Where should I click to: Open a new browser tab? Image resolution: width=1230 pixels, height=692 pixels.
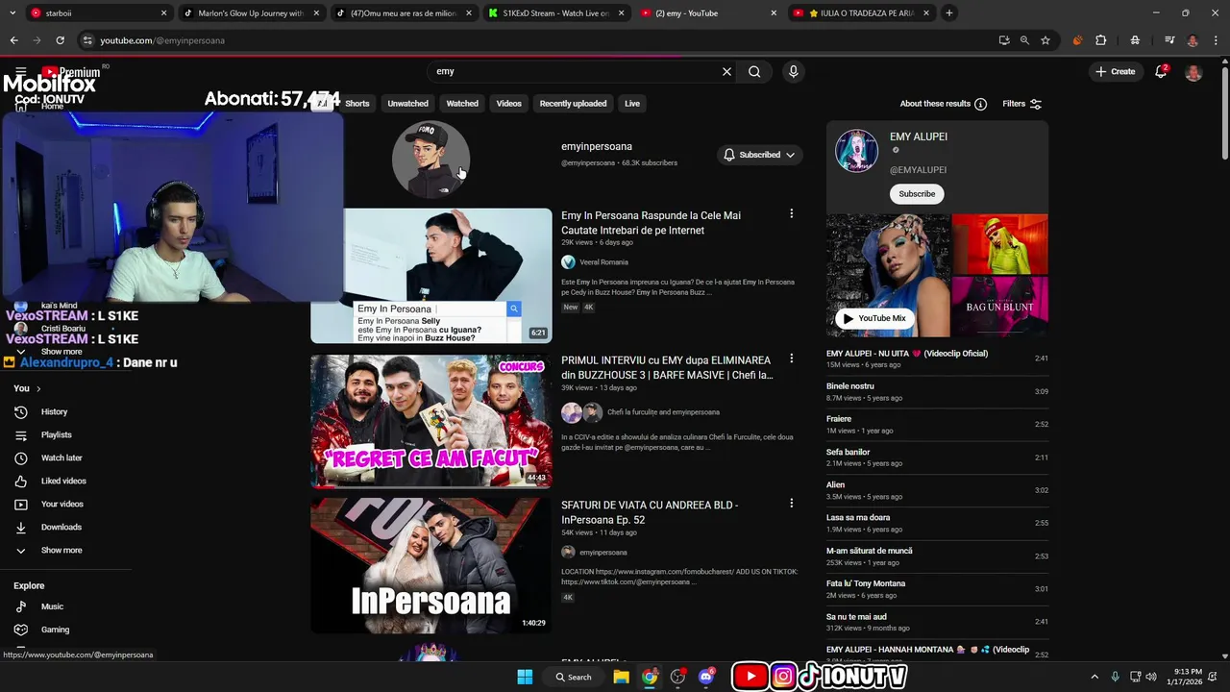pos(948,13)
